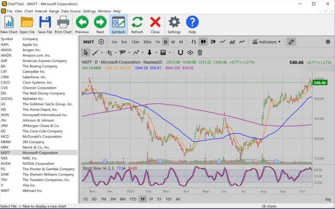Enable log scale button

pos(328,199)
